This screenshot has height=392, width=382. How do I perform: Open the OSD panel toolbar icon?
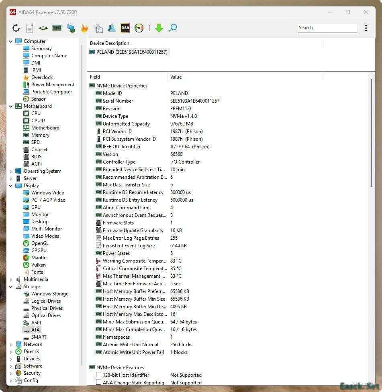(x=125, y=28)
